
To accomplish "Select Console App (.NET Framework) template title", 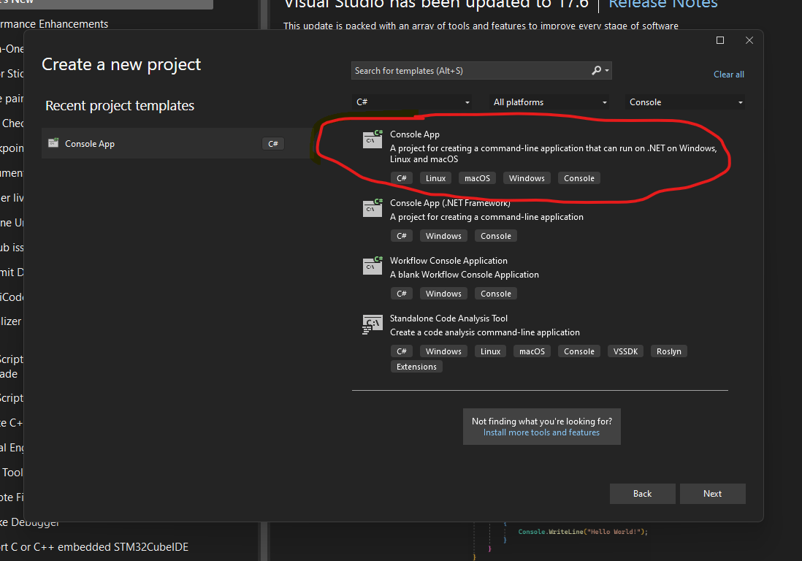I will click(450, 203).
